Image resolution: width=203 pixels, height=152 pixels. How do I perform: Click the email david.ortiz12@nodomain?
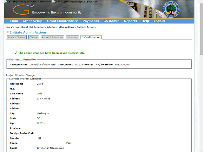(50, 148)
